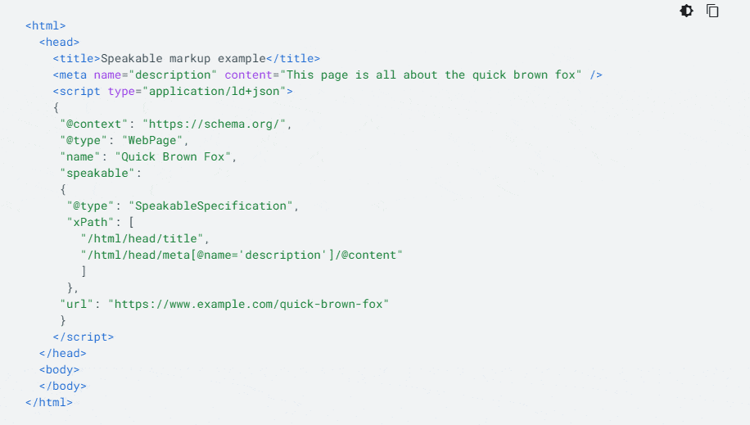
Task: Click the closing body tag
Action: (63, 386)
